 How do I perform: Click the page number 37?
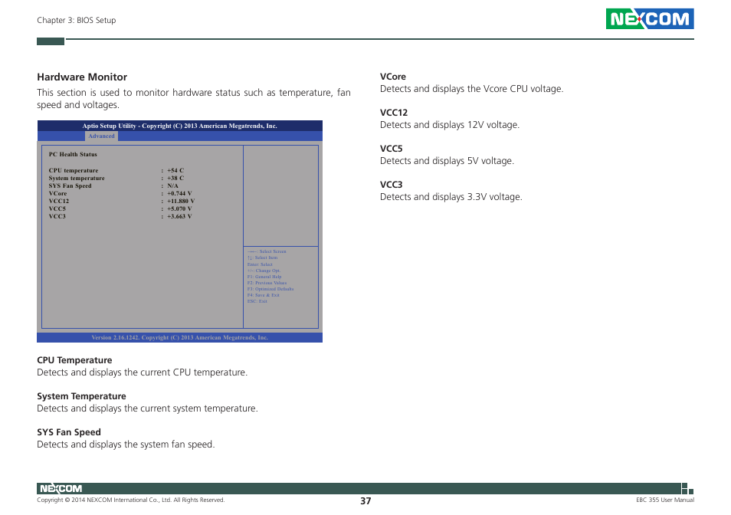[x=365, y=501]
